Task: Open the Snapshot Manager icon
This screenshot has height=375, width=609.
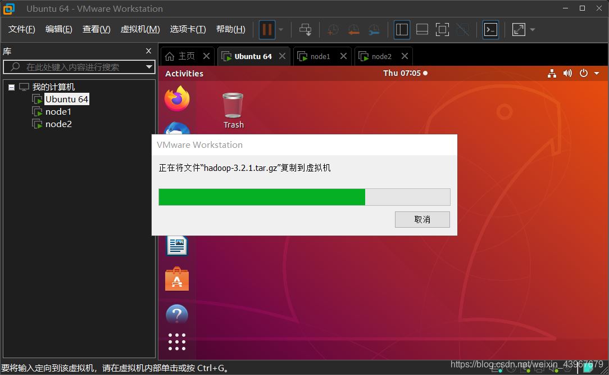Action: (x=374, y=30)
